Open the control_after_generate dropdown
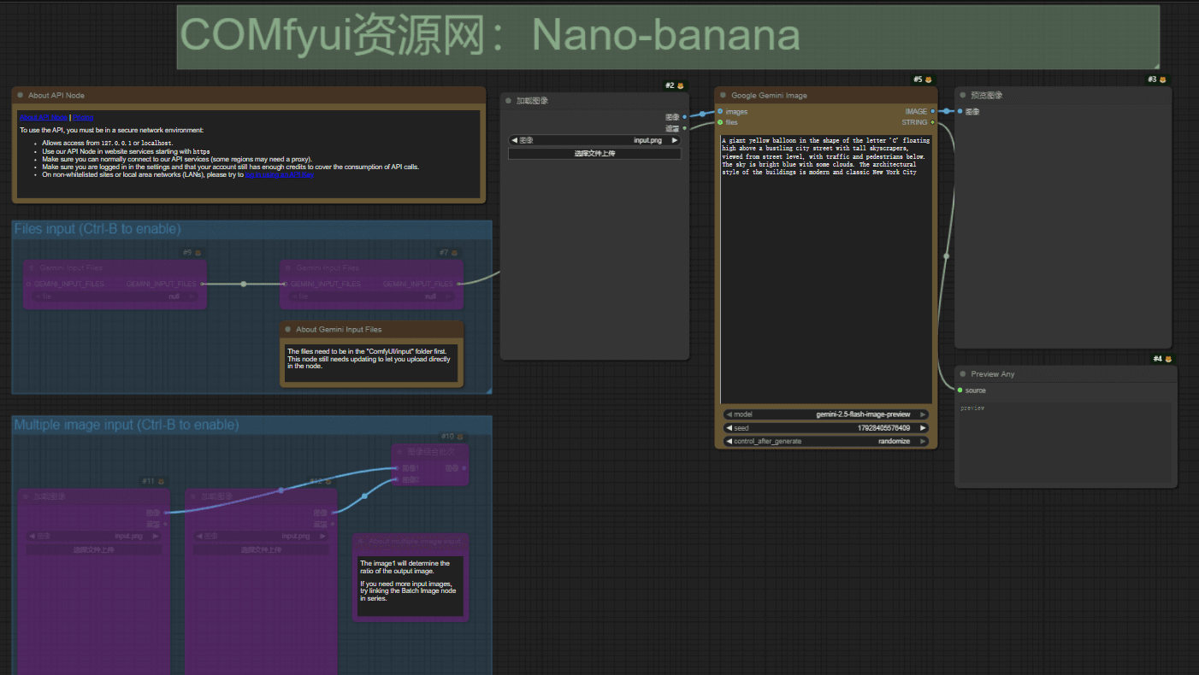 827,442
